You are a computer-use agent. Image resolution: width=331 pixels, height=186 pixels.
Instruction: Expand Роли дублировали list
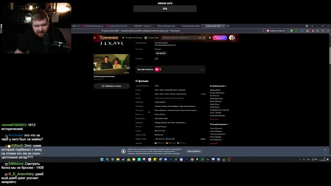[219, 124]
